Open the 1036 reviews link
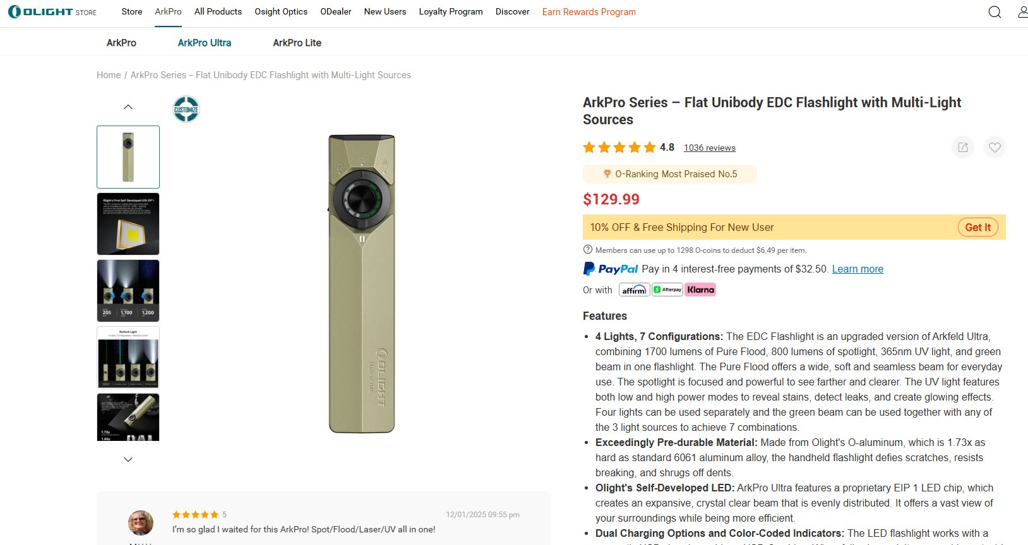 pyautogui.click(x=709, y=148)
